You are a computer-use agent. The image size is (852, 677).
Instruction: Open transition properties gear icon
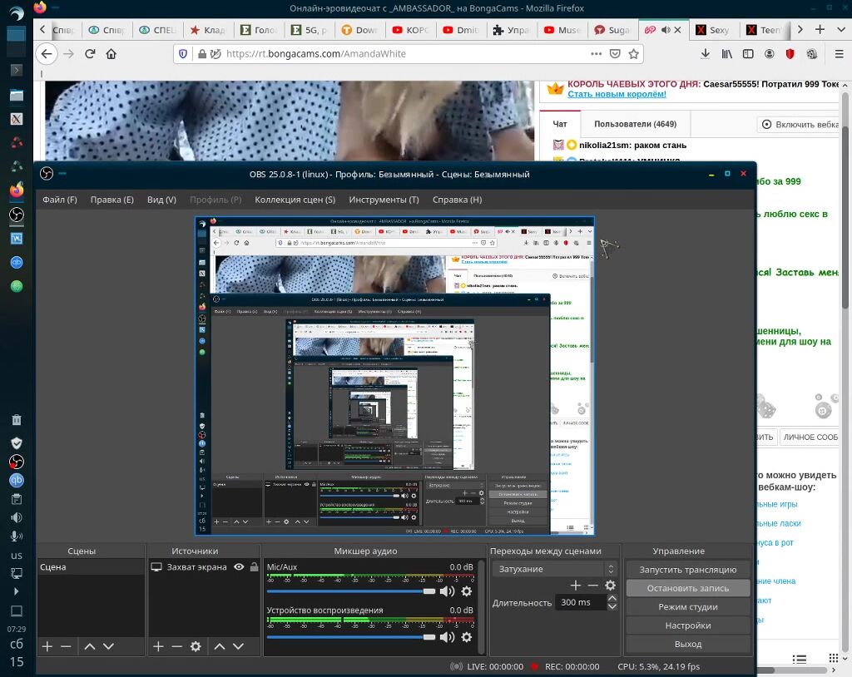(610, 586)
